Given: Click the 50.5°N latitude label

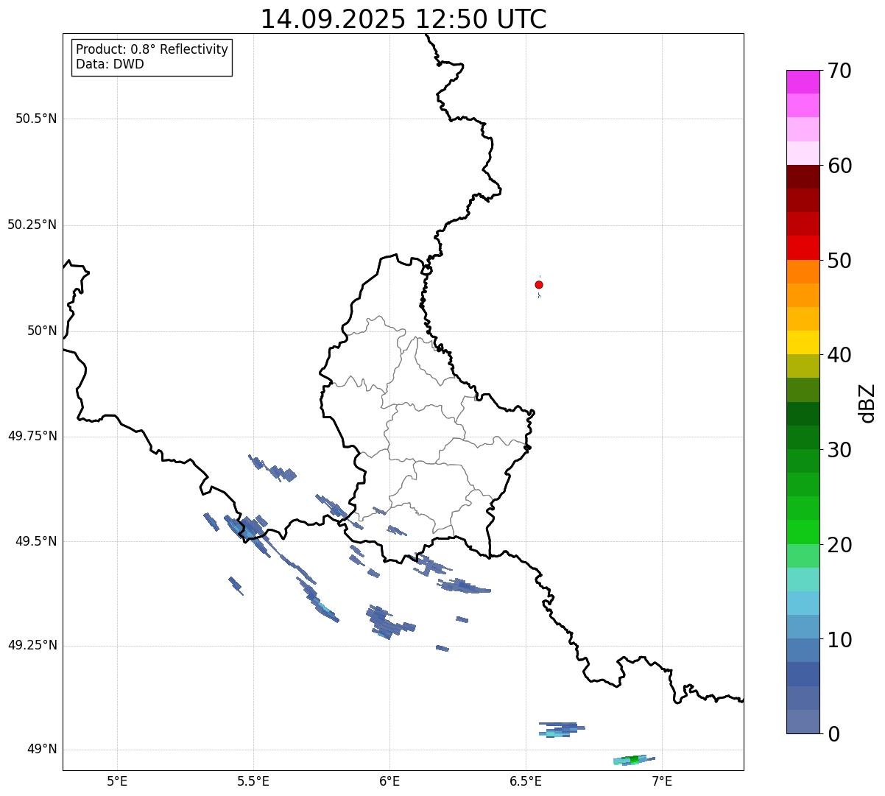Looking at the screenshot, I should pos(36,119).
